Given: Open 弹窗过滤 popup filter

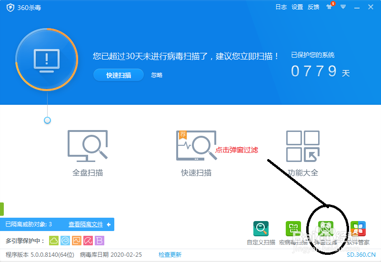Looking at the screenshot, I should 326,233.
